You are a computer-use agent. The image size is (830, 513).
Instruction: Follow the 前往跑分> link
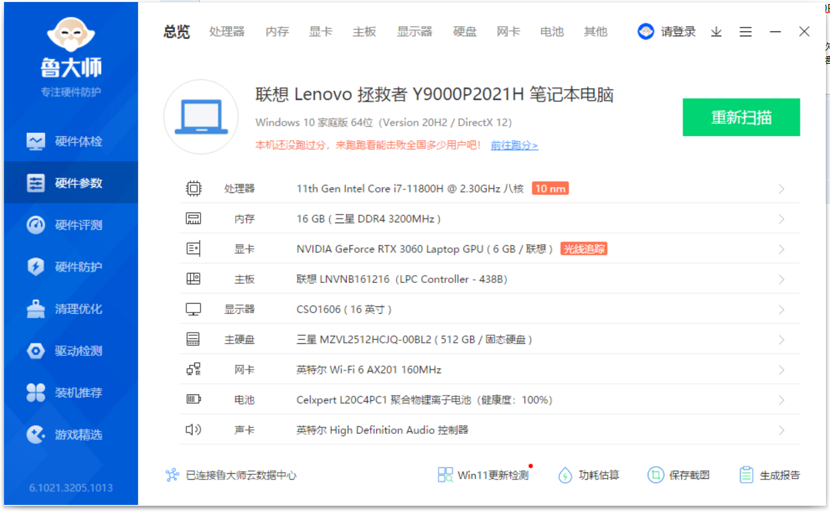pos(514,145)
